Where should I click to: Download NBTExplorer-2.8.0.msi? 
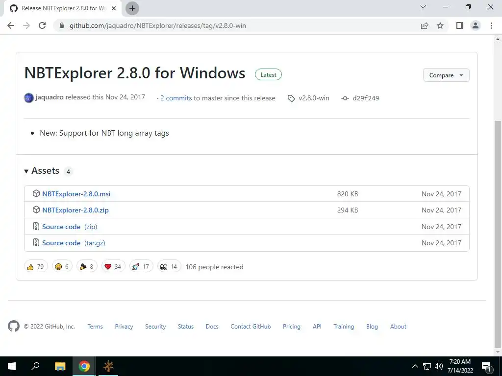76,194
